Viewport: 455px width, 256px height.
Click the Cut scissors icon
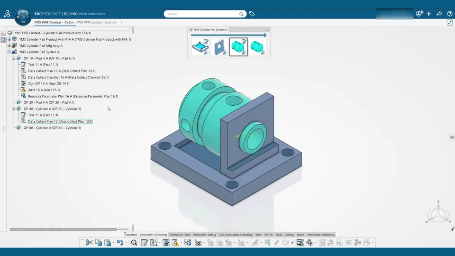[x=90, y=243]
